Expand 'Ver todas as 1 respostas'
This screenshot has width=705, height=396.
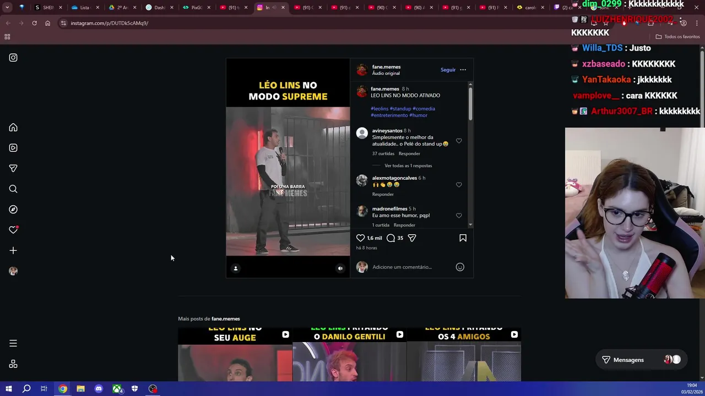click(408, 166)
